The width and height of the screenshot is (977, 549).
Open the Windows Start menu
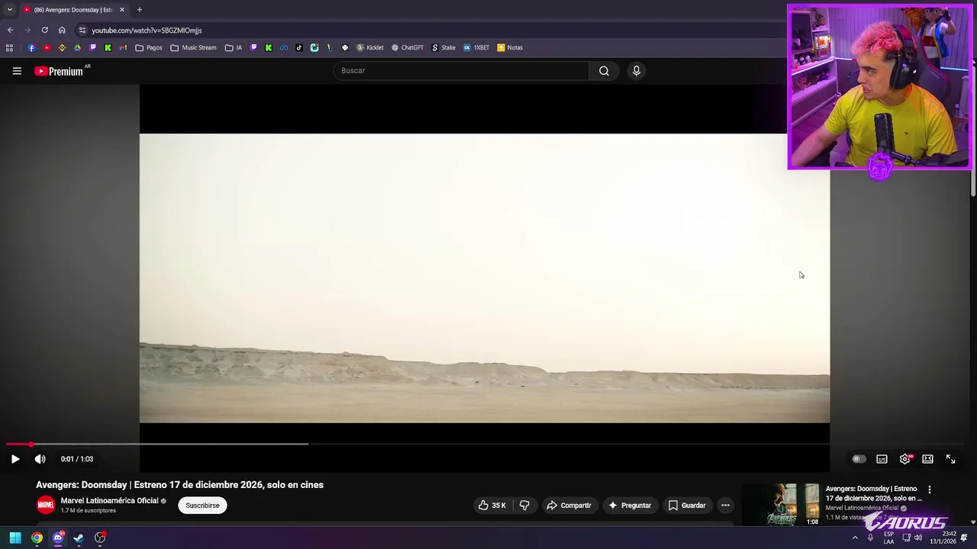(15, 538)
